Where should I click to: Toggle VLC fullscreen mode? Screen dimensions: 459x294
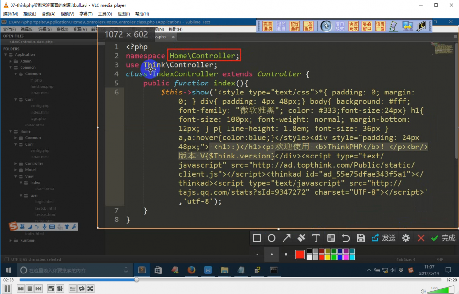pos(51,289)
